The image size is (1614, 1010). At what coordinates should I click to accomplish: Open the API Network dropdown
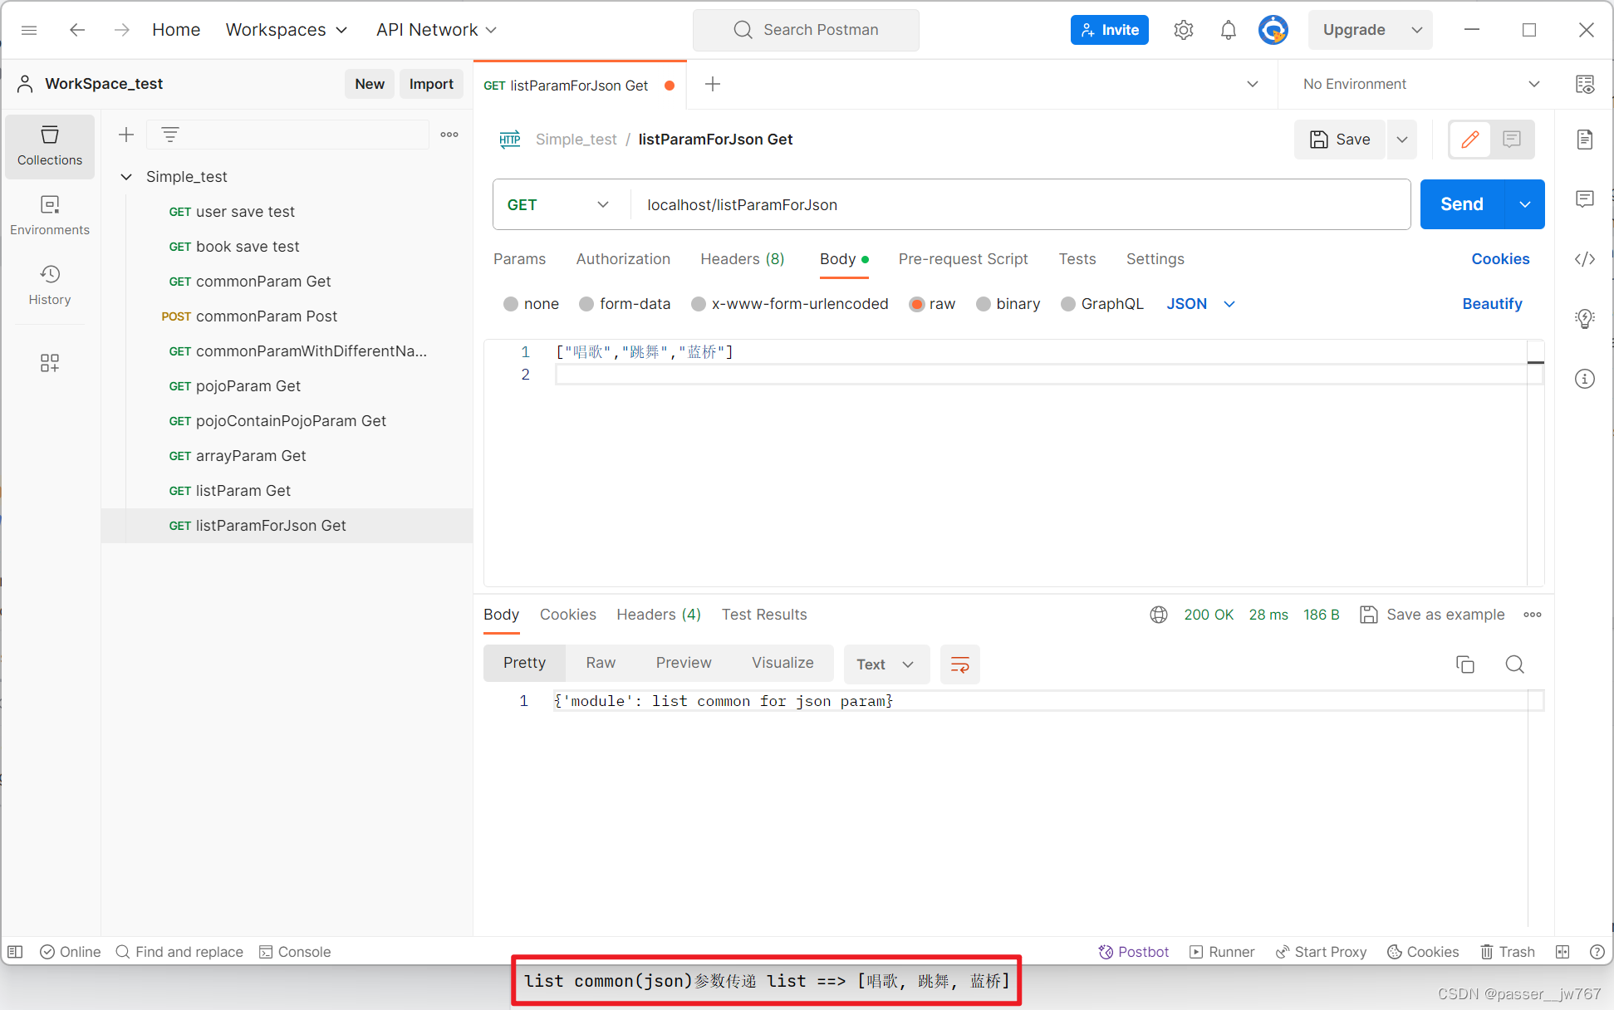(x=436, y=30)
